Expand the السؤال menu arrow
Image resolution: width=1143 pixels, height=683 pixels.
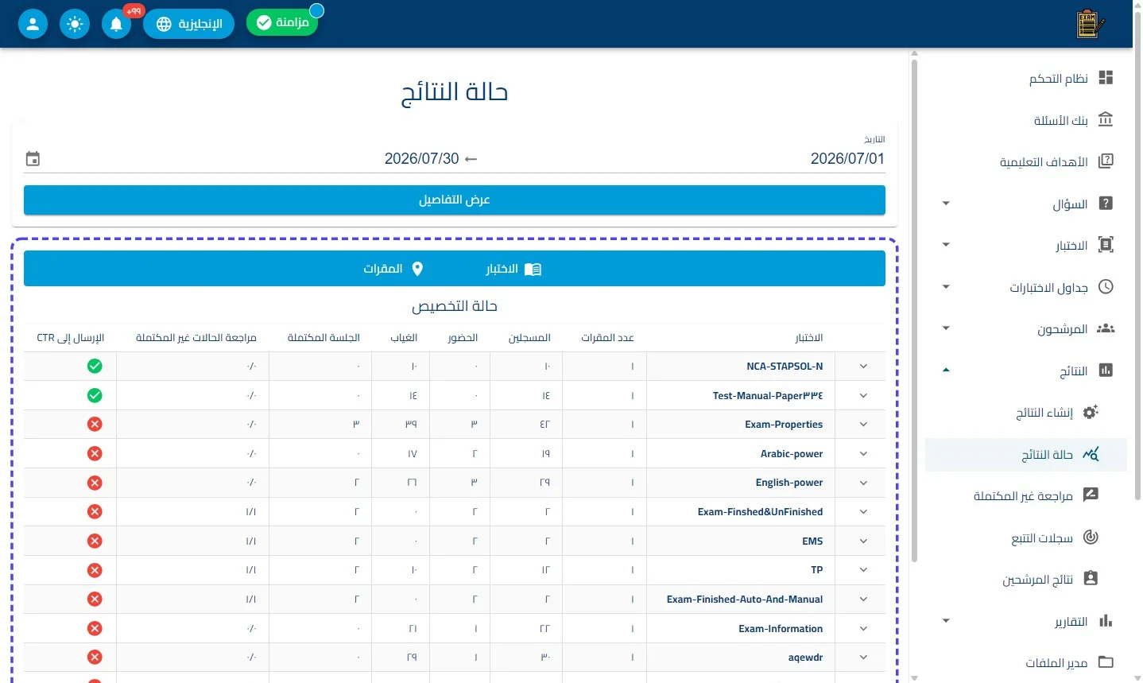[946, 204]
